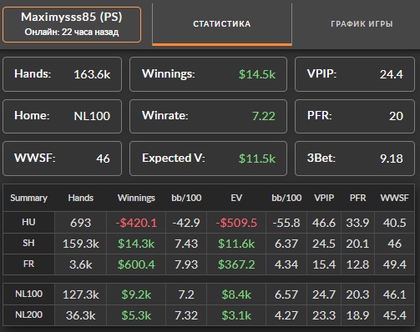420x332 pixels.
Task: Click the PFR 20 stat box
Action: point(355,116)
